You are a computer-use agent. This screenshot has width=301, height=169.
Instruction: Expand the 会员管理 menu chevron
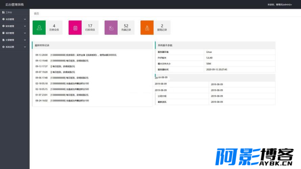[x=25, y=19]
